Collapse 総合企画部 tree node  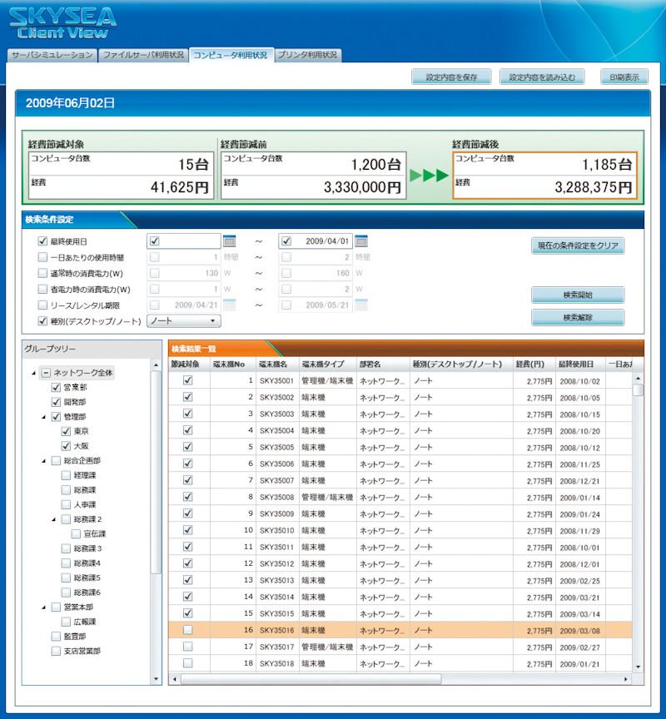(x=43, y=461)
